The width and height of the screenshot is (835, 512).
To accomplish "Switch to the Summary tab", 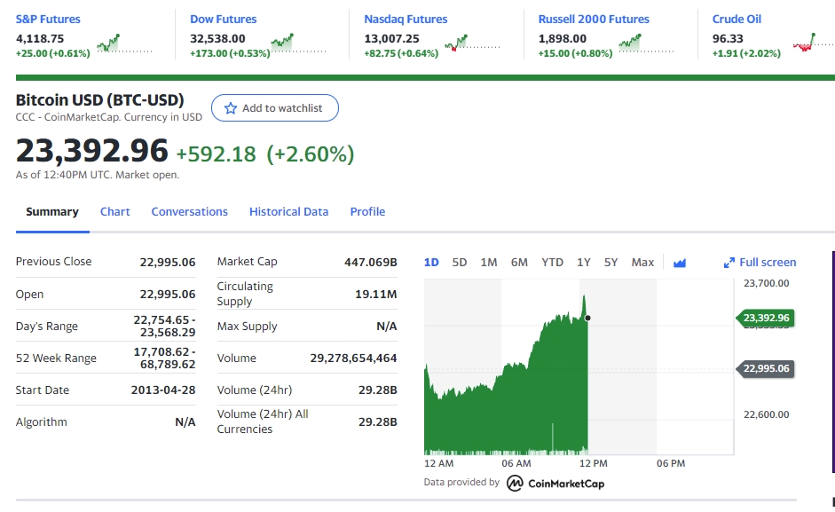I will point(52,211).
